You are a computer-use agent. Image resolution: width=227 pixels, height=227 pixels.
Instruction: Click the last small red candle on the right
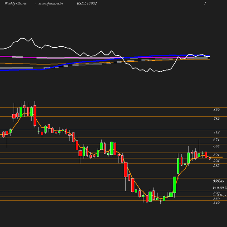click(x=210, y=158)
